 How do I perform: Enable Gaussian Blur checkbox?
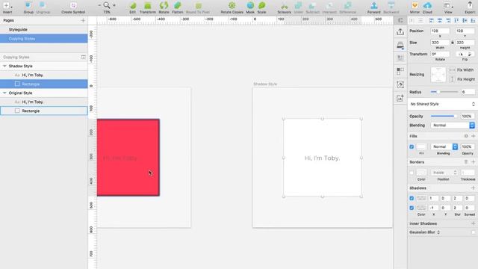pos(473,232)
